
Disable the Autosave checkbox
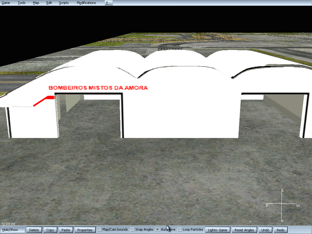pos(158,230)
